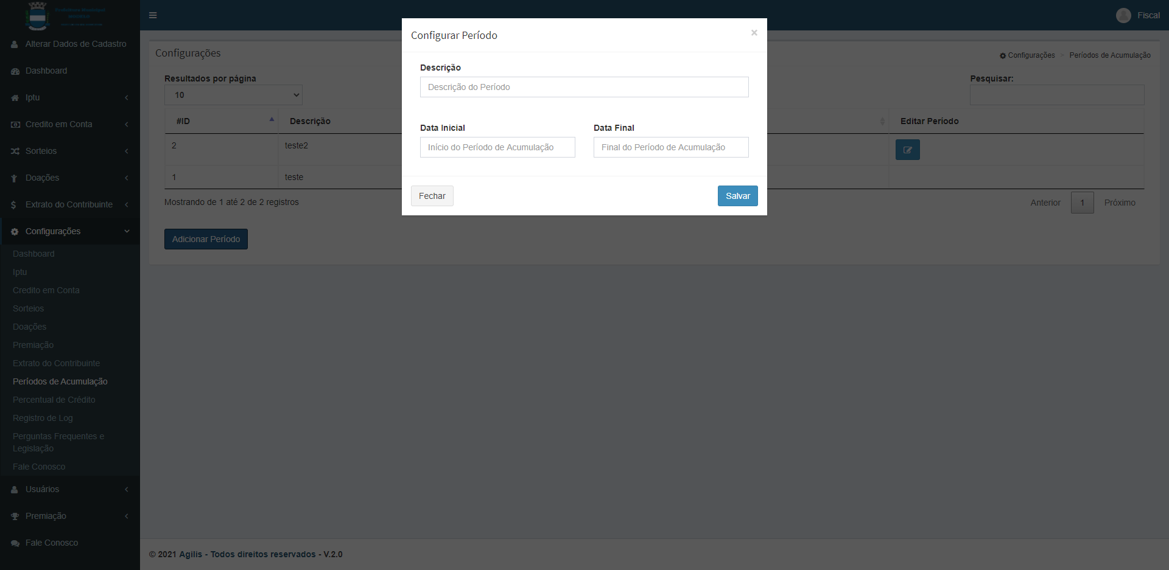This screenshot has width=1169, height=570.
Task: Click the edit pencil icon for the teste2 row
Action: click(907, 150)
